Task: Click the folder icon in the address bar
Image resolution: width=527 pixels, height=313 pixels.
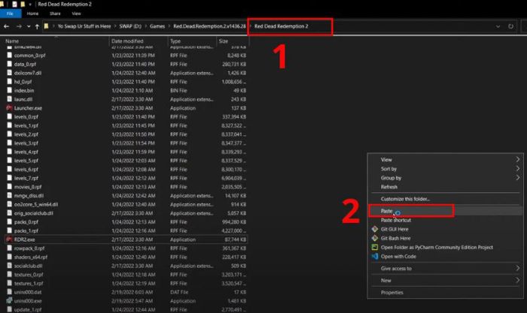Action: 47,26
